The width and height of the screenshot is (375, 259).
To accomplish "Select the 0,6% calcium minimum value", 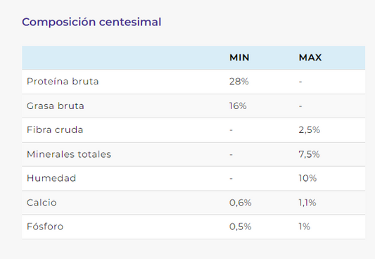I will pos(241,203).
